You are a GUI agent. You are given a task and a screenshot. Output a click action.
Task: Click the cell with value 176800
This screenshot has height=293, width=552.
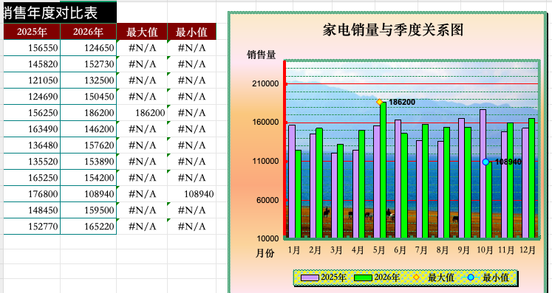(x=32, y=194)
